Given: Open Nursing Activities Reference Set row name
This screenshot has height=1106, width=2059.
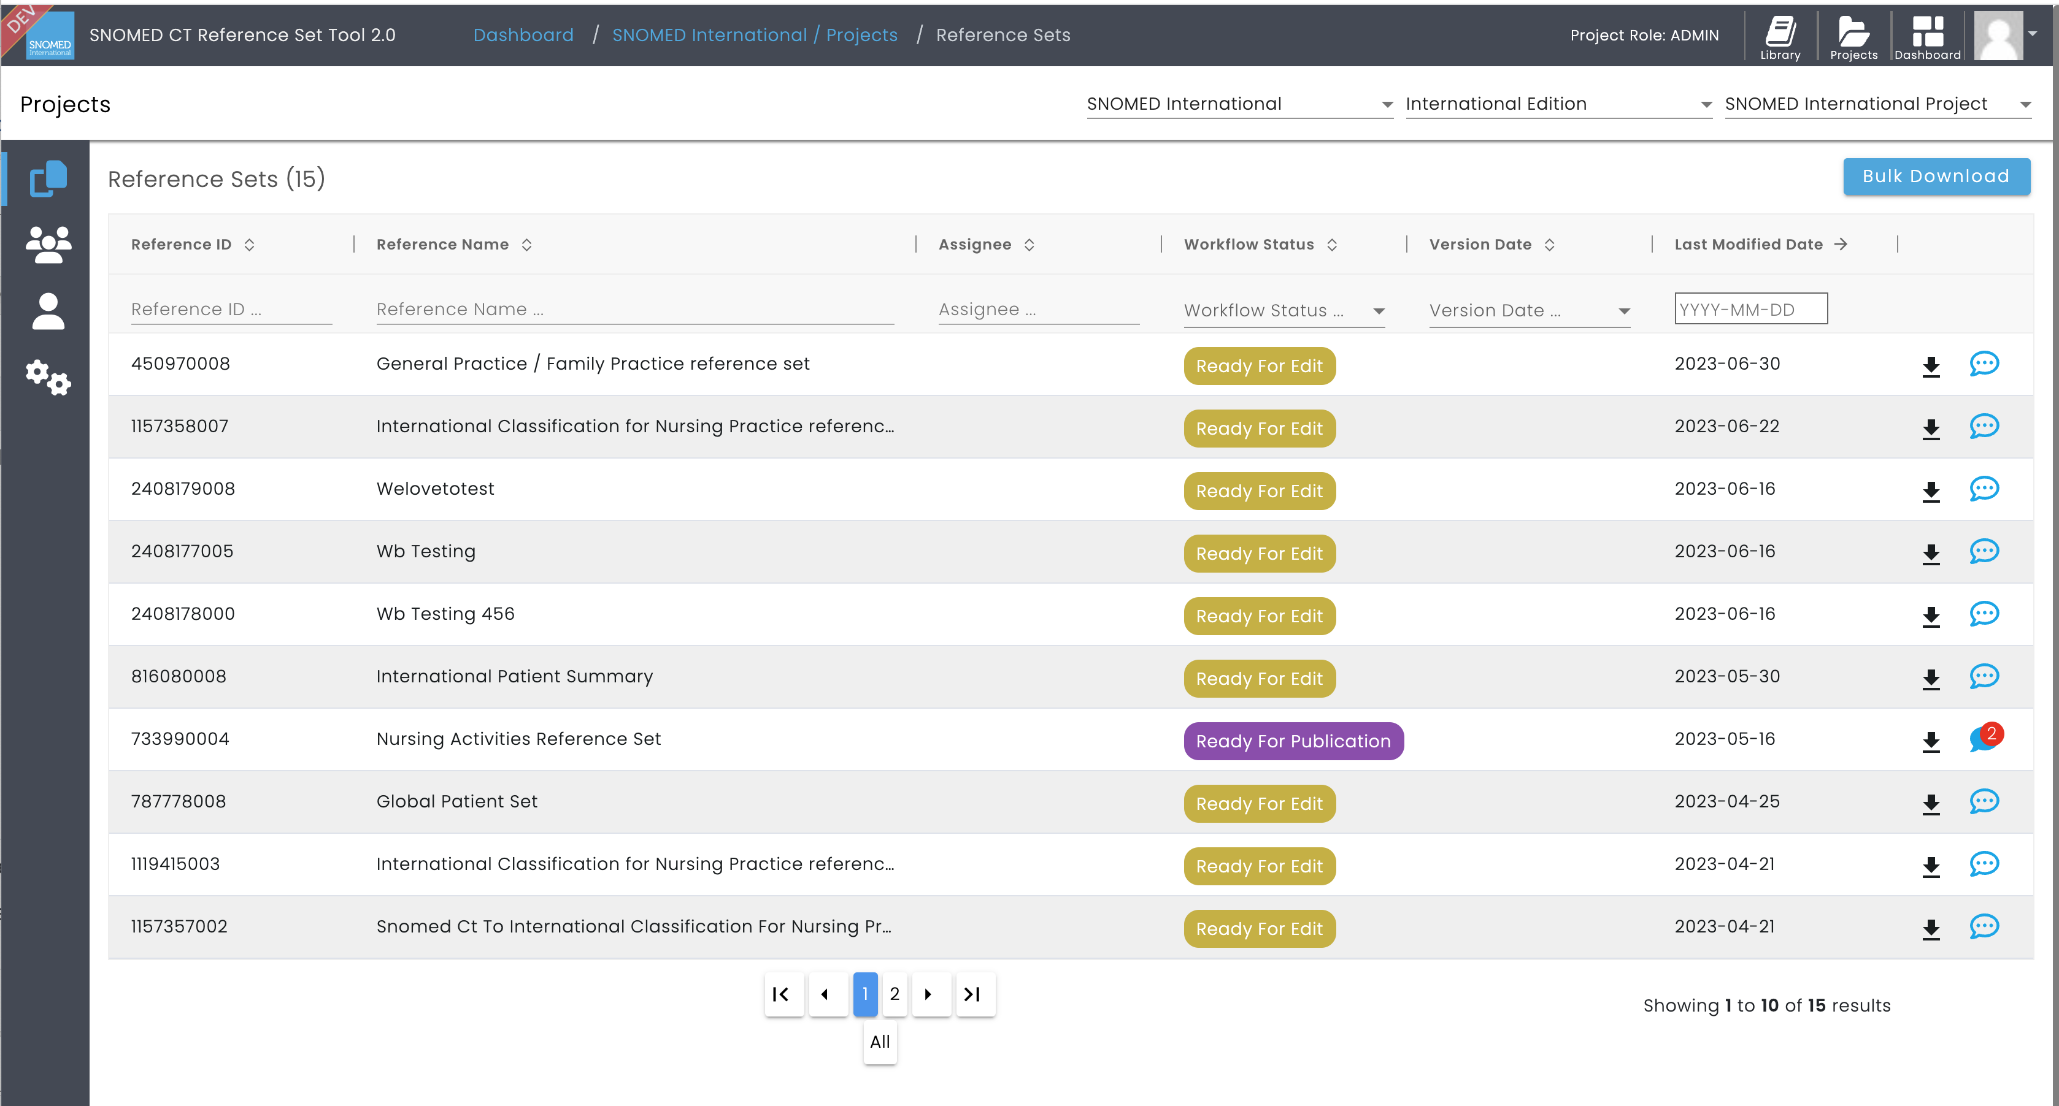Looking at the screenshot, I should pos(519,739).
